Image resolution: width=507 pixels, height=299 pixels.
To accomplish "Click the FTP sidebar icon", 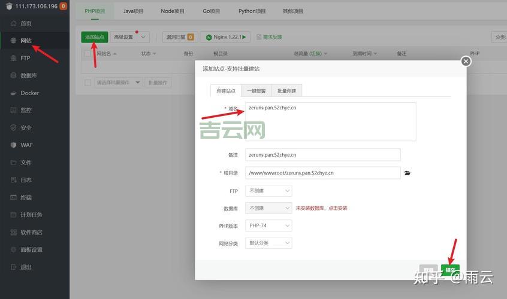I will (x=13, y=58).
